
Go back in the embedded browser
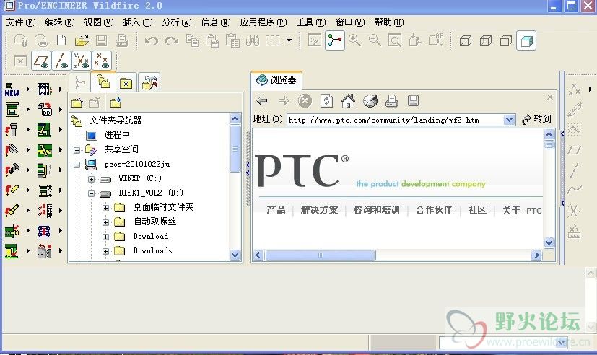pyautogui.click(x=262, y=101)
